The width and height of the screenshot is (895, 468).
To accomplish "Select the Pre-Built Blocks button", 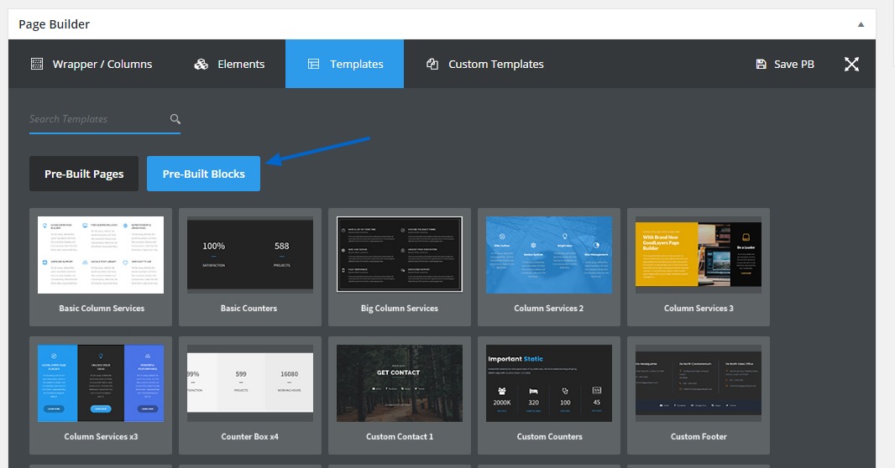I will [x=203, y=174].
